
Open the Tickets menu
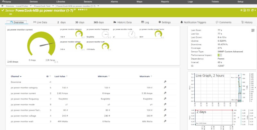215,2
